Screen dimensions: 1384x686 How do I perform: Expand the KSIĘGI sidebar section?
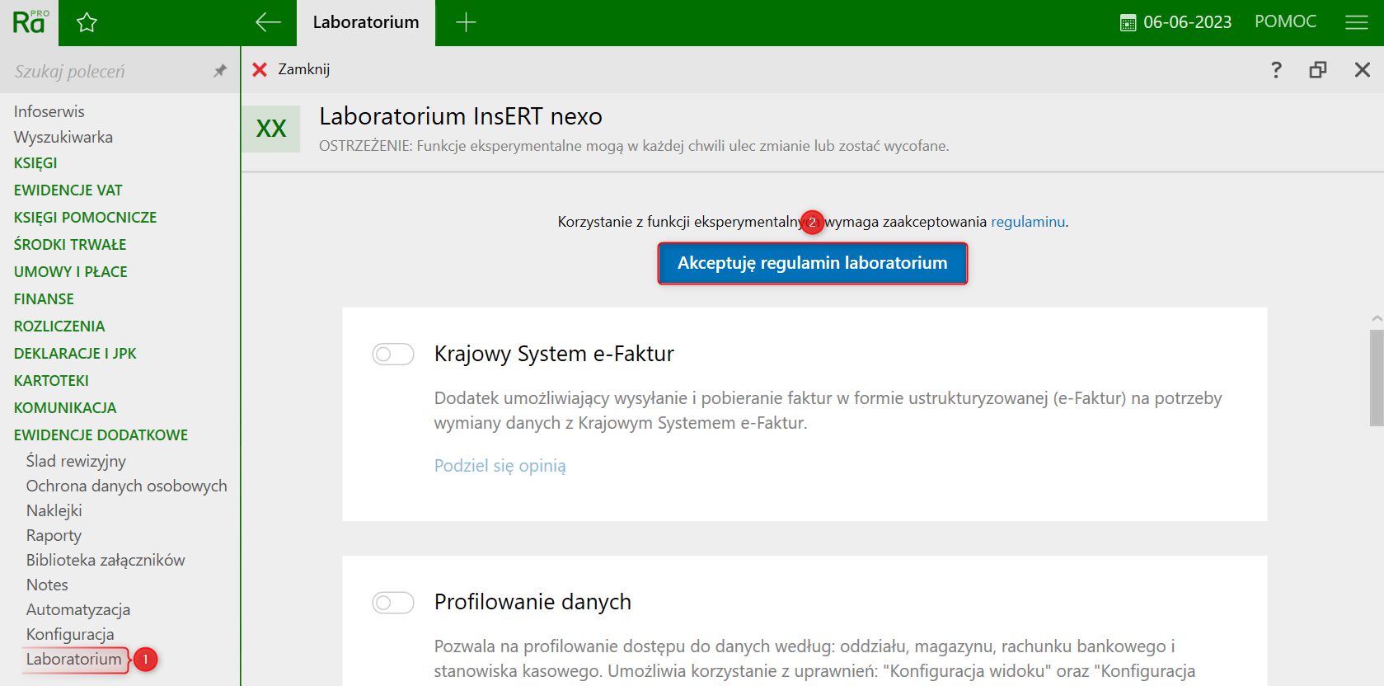(x=35, y=163)
